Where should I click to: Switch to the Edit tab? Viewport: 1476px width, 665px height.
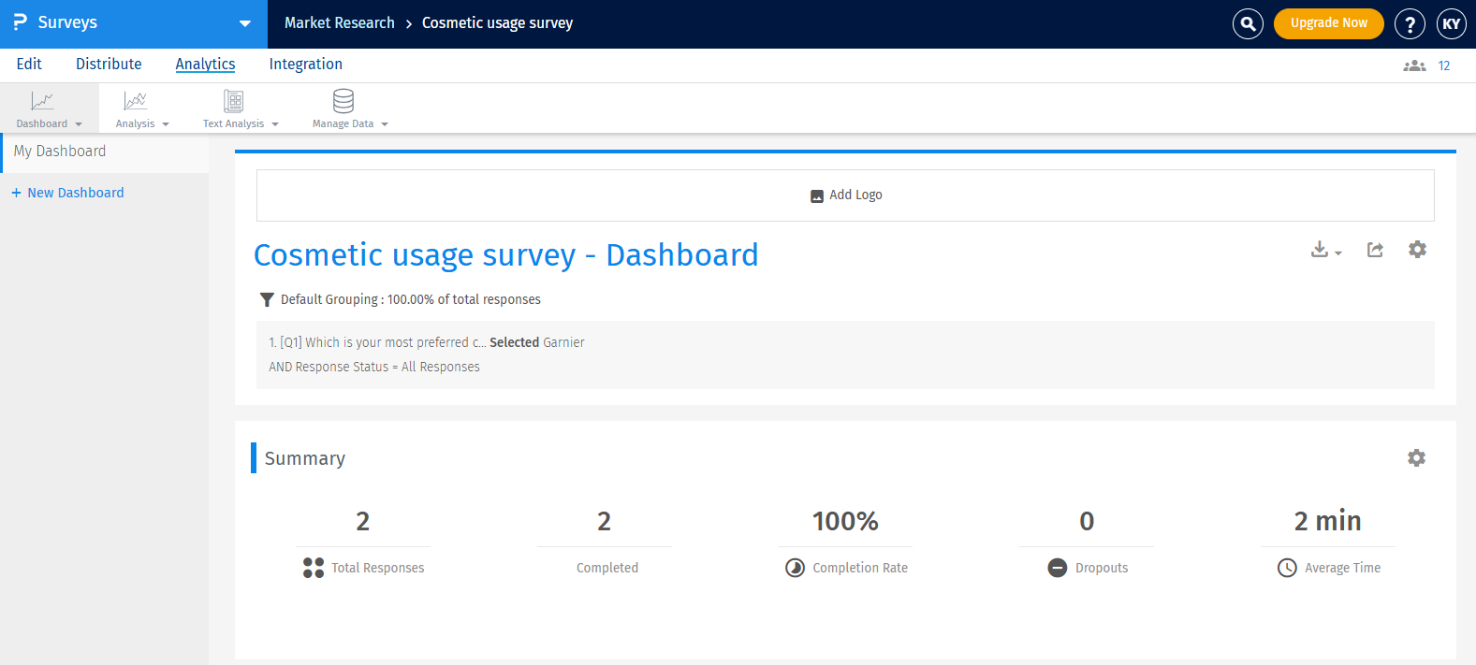pyautogui.click(x=29, y=64)
